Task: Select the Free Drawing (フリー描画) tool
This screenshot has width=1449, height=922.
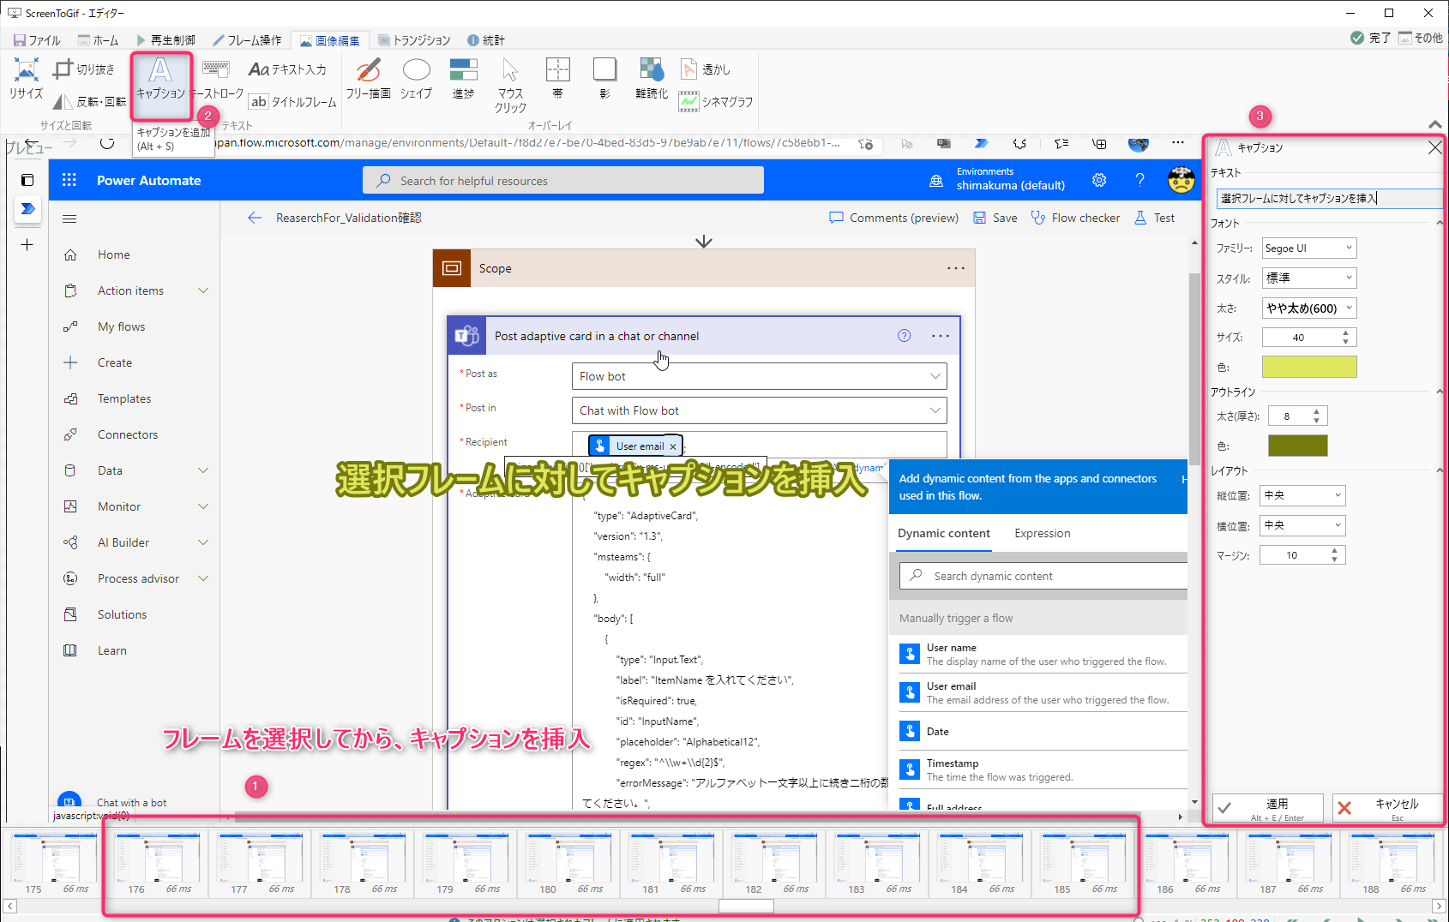Action: pyautogui.click(x=368, y=79)
